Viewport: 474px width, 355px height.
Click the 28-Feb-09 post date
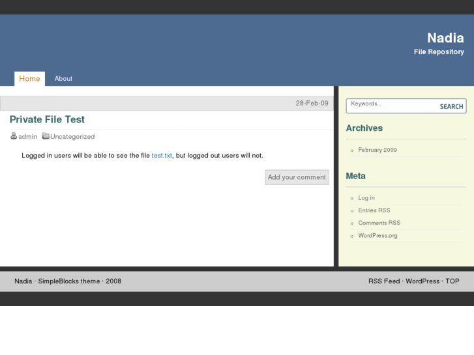[x=312, y=104]
